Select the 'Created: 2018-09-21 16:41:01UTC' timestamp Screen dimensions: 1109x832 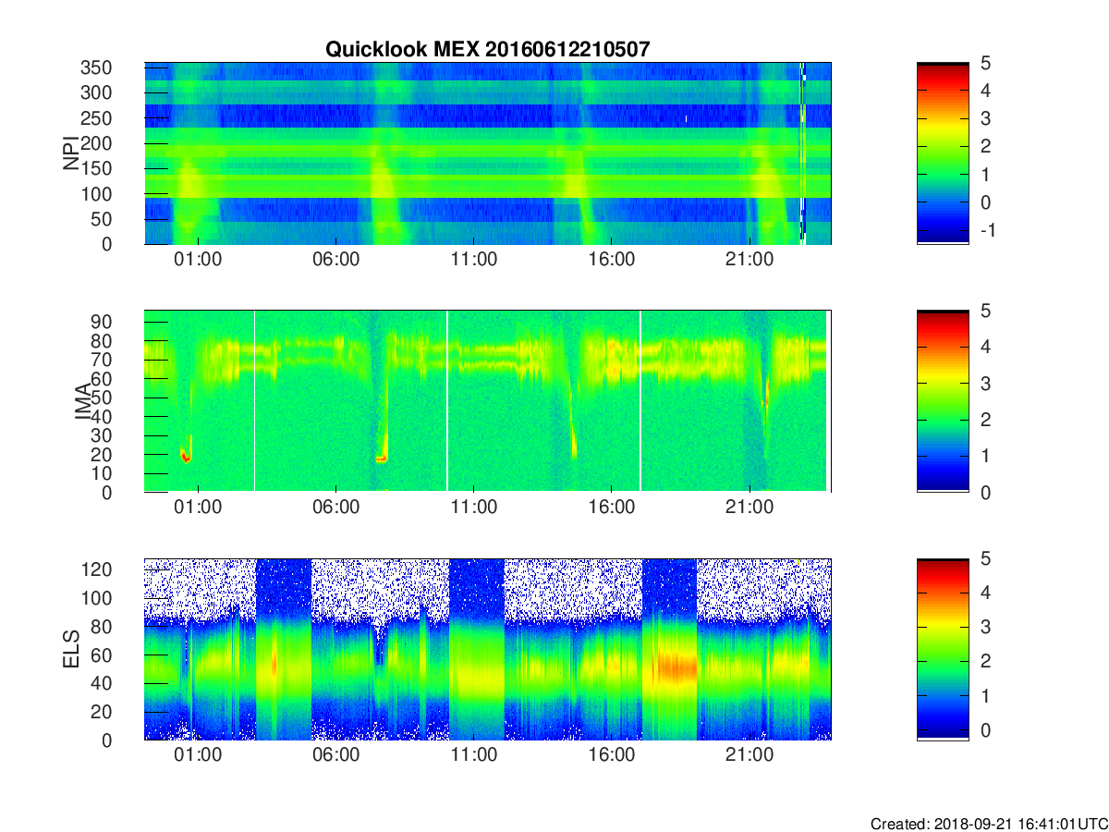989,823
